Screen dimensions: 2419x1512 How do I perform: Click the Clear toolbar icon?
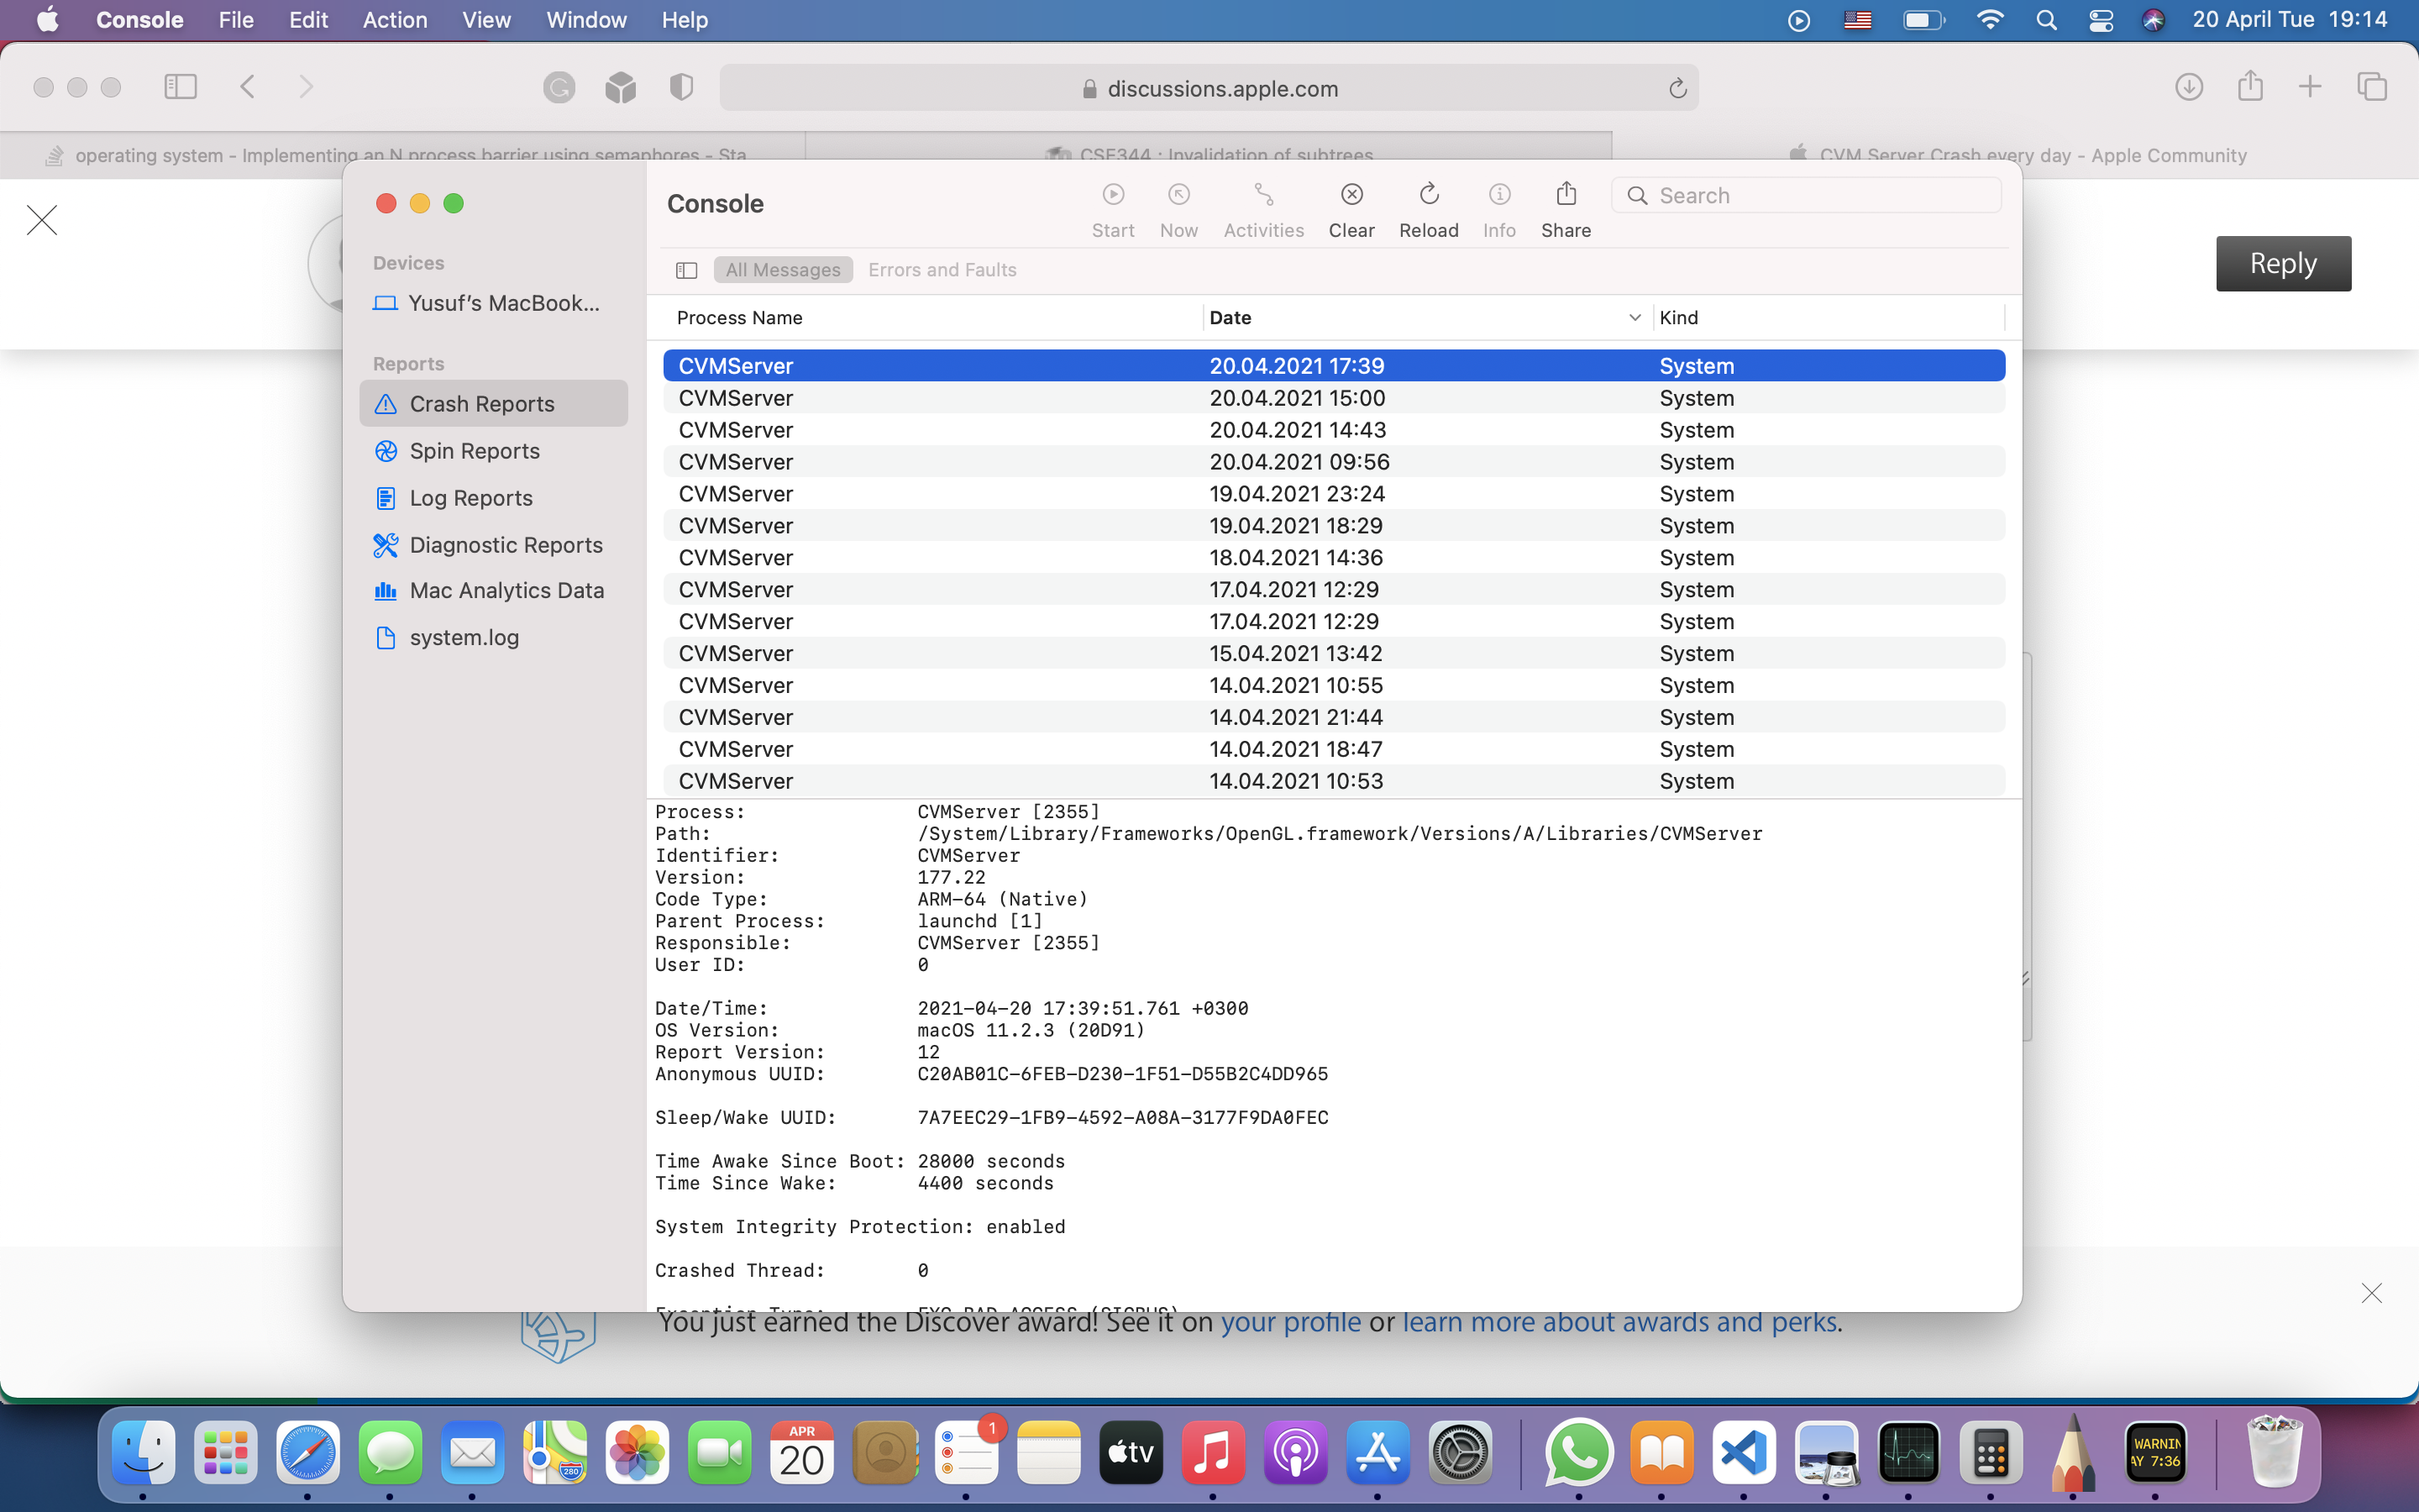[x=1351, y=196]
